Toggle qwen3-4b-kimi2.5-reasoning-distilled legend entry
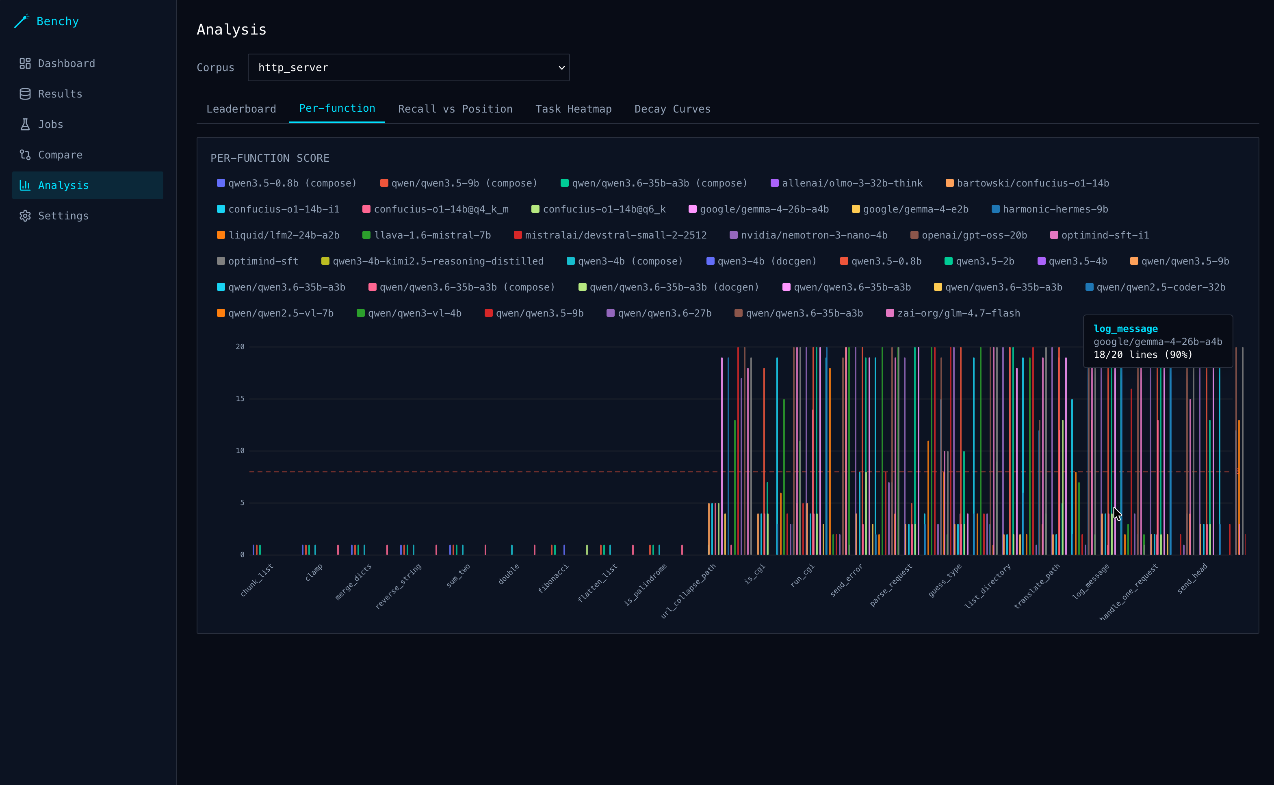1274x785 pixels. coord(432,261)
